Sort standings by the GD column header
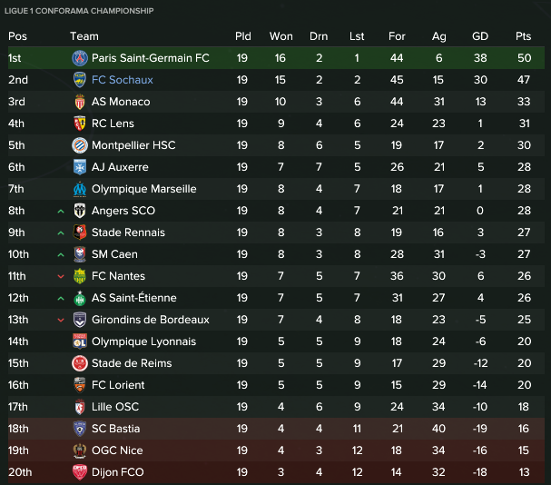 tap(480, 36)
